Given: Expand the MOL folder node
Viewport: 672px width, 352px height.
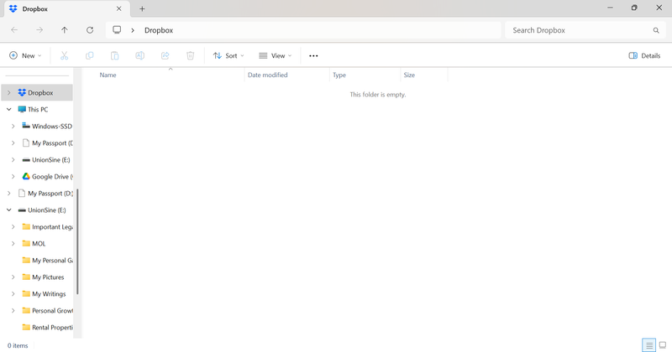Looking at the screenshot, I should [13, 243].
